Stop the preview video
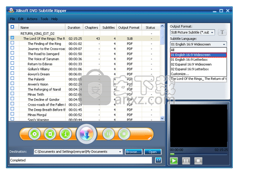Screen dimensions: 256x176 [x=198, y=161]
